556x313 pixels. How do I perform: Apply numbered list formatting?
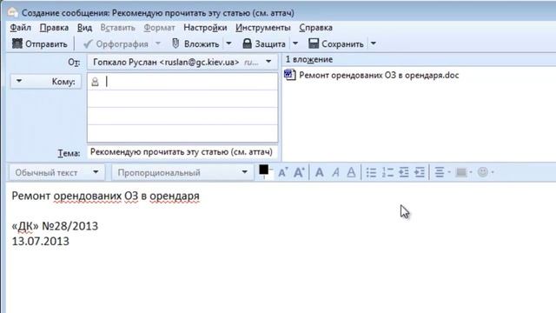tap(387, 172)
